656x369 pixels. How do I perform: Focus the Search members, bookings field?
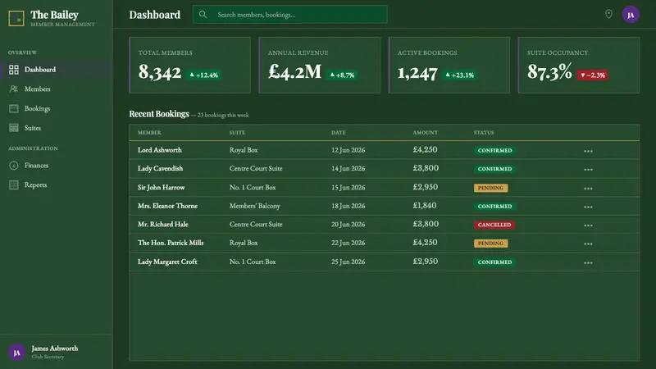(290, 15)
